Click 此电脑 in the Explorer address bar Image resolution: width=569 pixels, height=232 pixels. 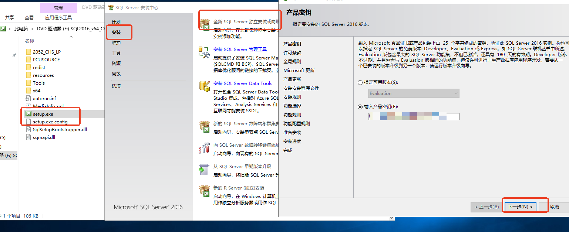(x=21, y=29)
